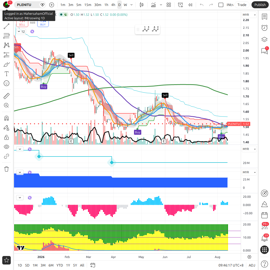Expand the second pane legend chevron
270x270 pixels.
[x=20, y=149]
